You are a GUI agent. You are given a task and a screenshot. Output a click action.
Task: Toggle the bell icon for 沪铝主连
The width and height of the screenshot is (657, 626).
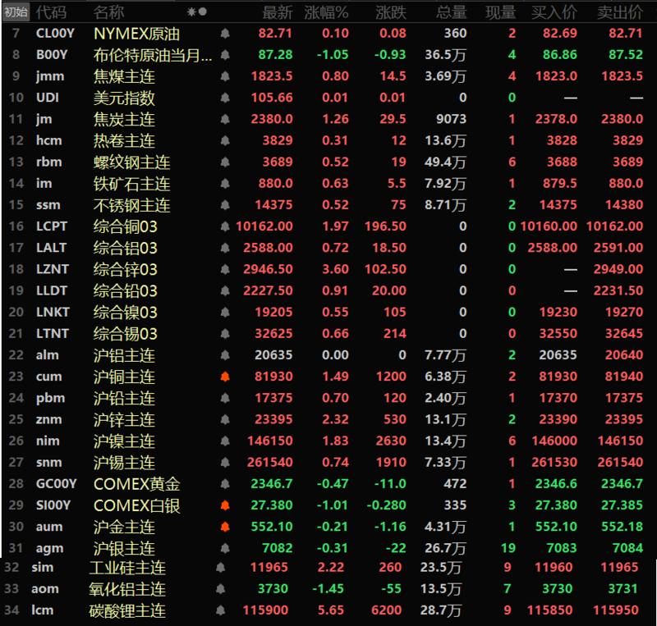coord(225,355)
